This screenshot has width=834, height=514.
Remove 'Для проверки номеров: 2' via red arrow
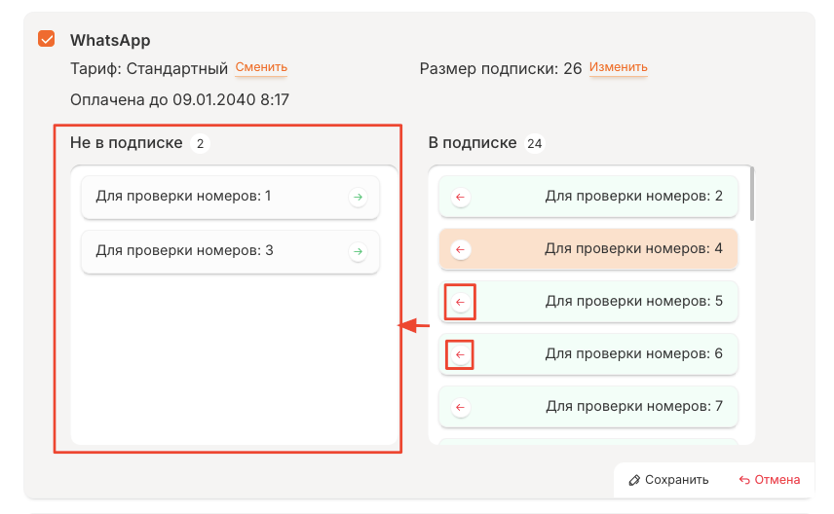(x=461, y=197)
